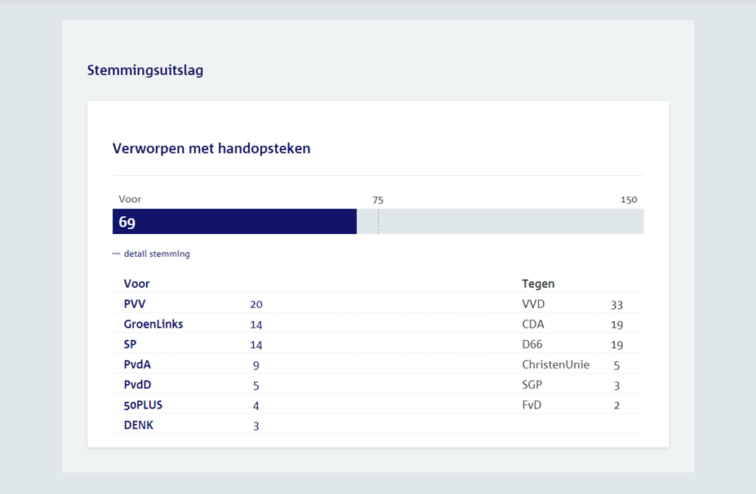Select the PvdA party row

tap(137, 364)
